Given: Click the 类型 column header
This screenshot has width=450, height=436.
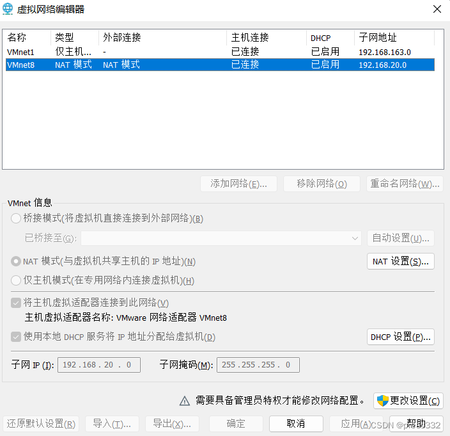Looking at the screenshot, I should pos(75,37).
